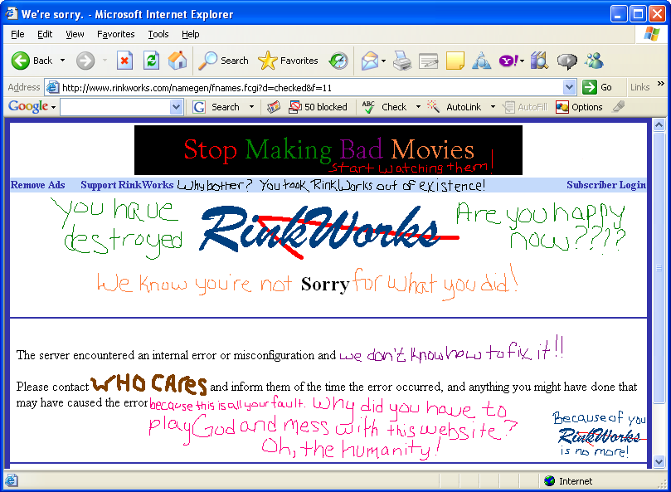Click the Google toolbar logo
Image resolution: width=671 pixels, height=492 pixels.
click(x=28, y=106)
